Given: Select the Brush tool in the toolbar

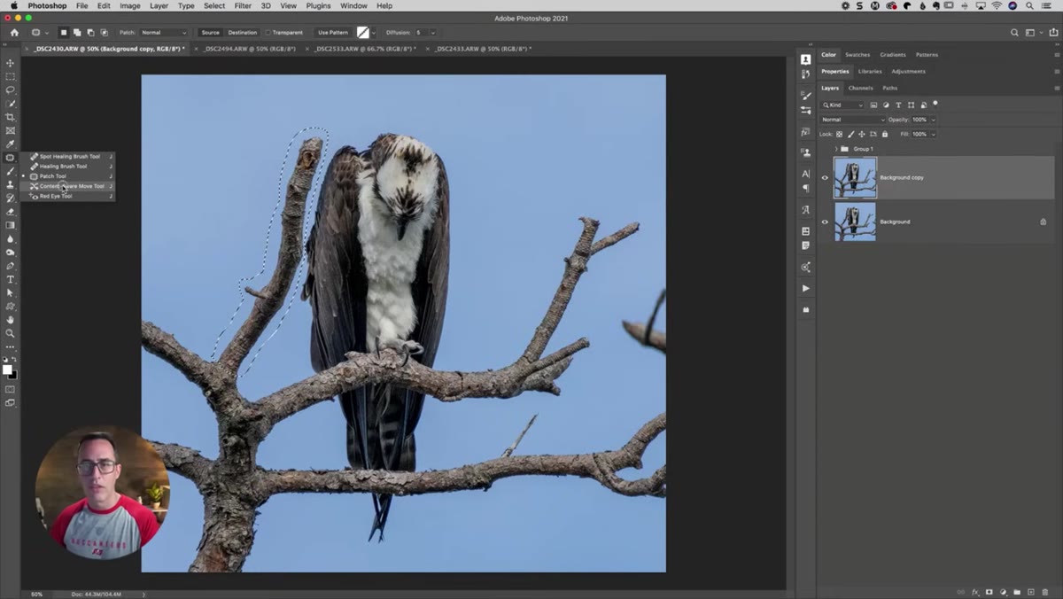Looking at the screenshot, I should tap(11, 171).
